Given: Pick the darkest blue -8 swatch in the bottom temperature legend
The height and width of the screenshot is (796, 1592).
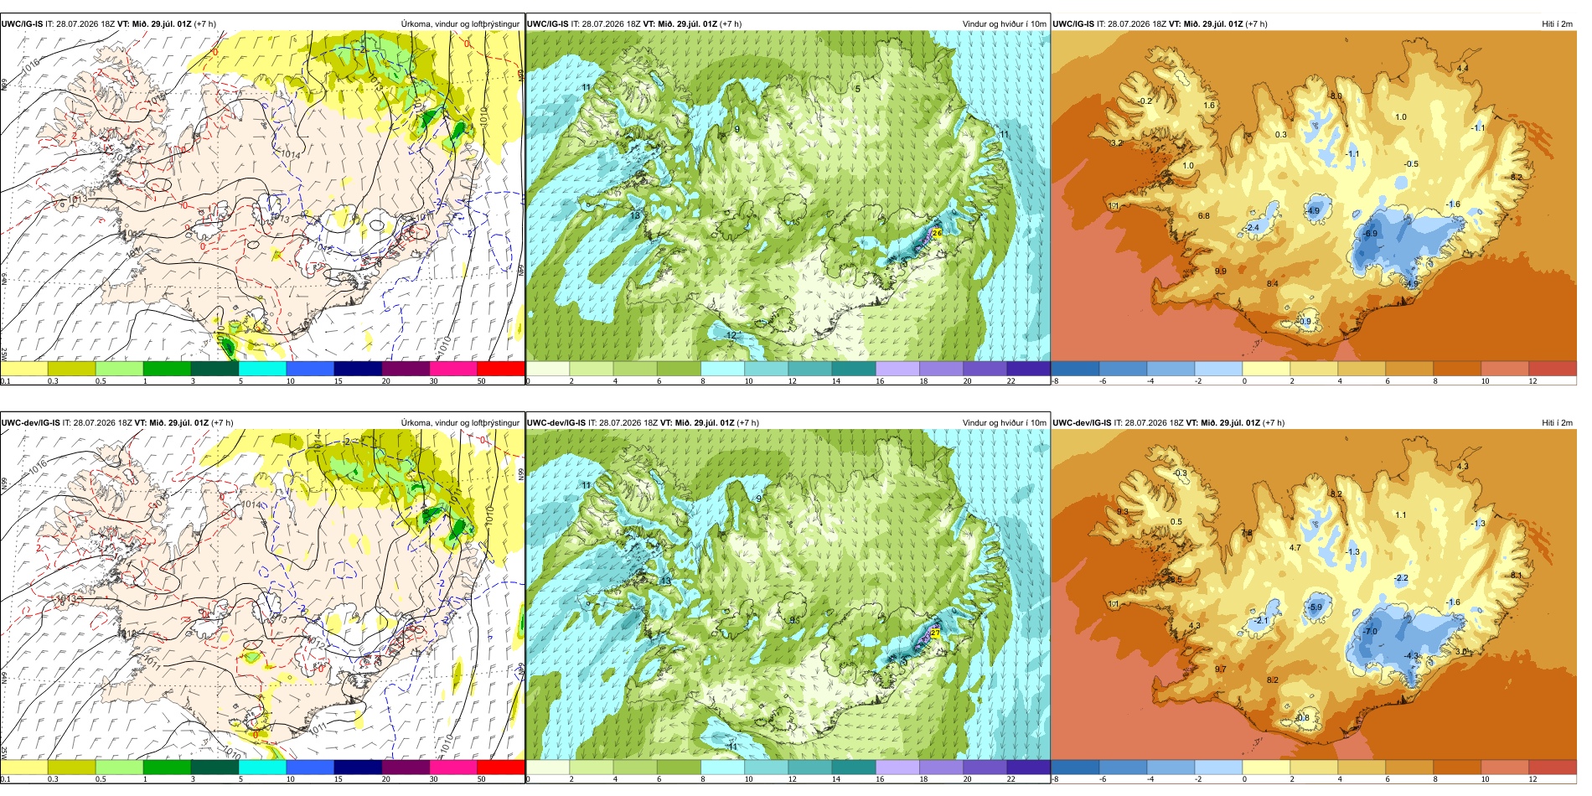Looking at the screenshot, I should (1075, 767).
